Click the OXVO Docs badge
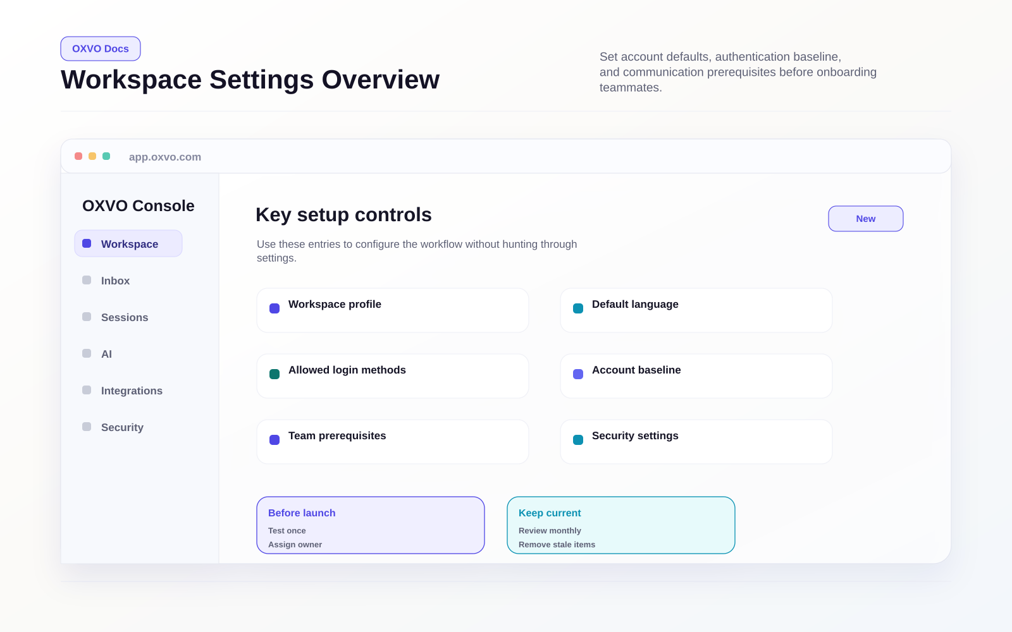Viewport: 1012px width, 632px height. click(101, 49)
